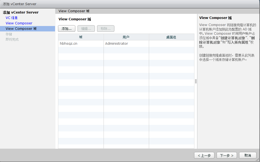Click the dialog resize grip corner

coord(258,160)
